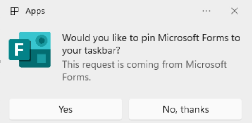Screen dimensions: 252x123
Task: Click the pin Microsoft Forms question text
Action: click(x=151, y=44)
